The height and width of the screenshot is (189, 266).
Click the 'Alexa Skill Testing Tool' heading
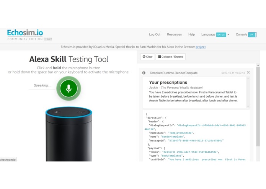69,59
